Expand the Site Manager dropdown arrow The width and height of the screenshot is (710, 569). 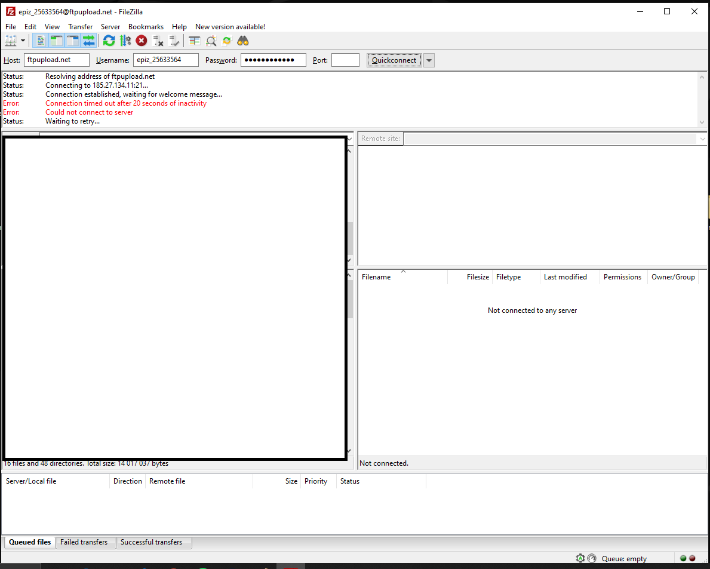click(23, 41)
